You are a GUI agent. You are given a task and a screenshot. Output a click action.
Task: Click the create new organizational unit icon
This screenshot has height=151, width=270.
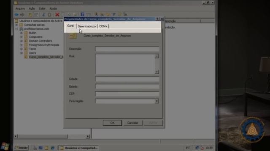pyautogui.click(x=108, y=15)
